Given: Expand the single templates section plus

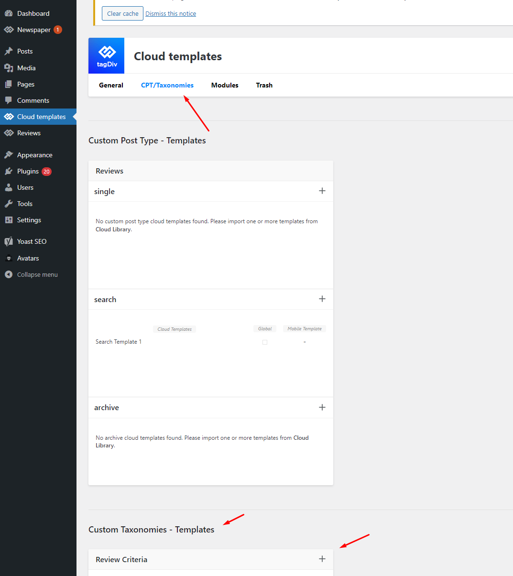Looking at the screenshot, I should tap(322, 191).
